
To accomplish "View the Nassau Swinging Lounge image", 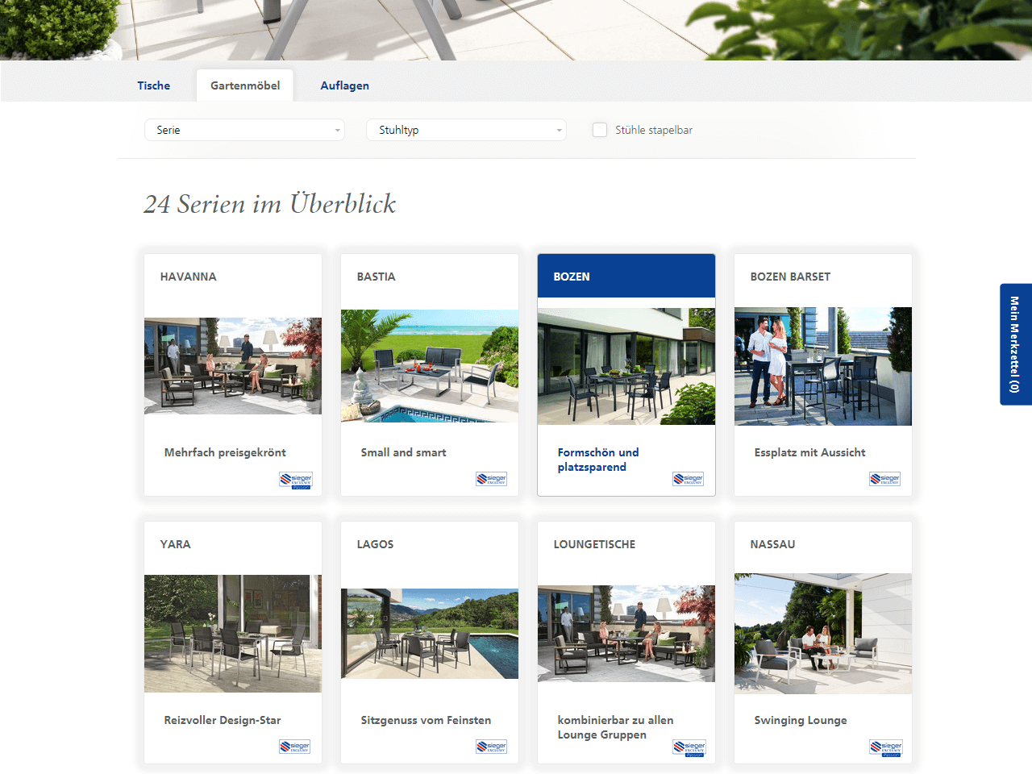I will coord(823,634).
